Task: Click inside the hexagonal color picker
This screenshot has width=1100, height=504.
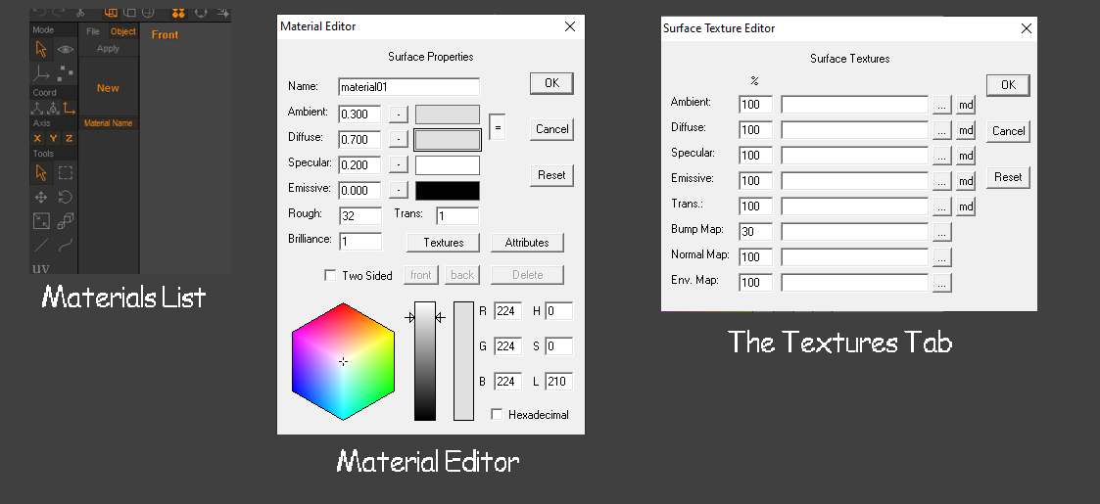Action: click(343, 361)
